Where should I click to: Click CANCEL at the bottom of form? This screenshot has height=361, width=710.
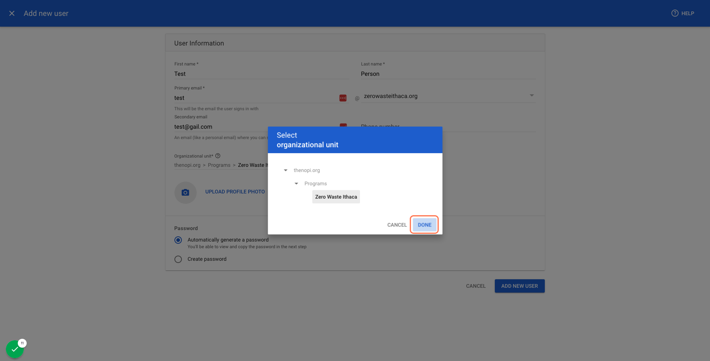pyautogui.click(x=476, y=286)
